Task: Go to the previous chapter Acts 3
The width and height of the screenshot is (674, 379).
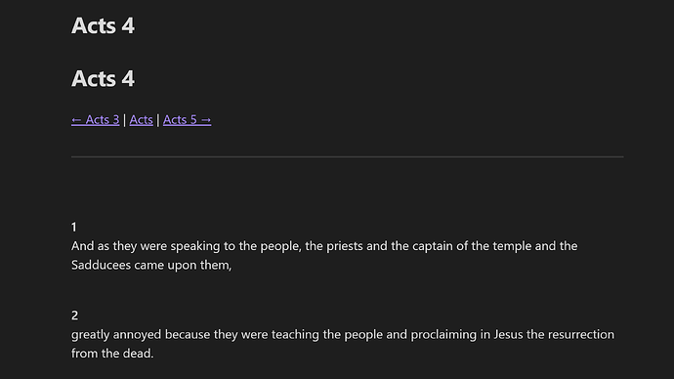Action: (x=96, y=120)
